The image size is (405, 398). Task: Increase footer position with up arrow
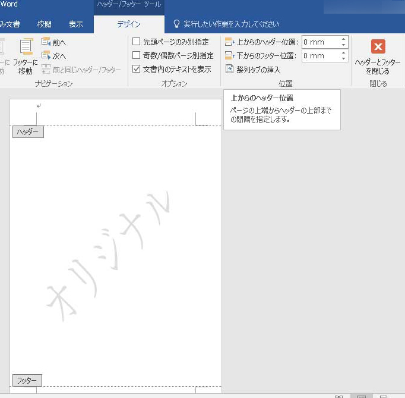[343, 53]
